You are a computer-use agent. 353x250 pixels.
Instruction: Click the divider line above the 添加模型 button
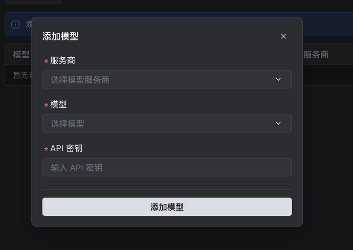(167, 190)
